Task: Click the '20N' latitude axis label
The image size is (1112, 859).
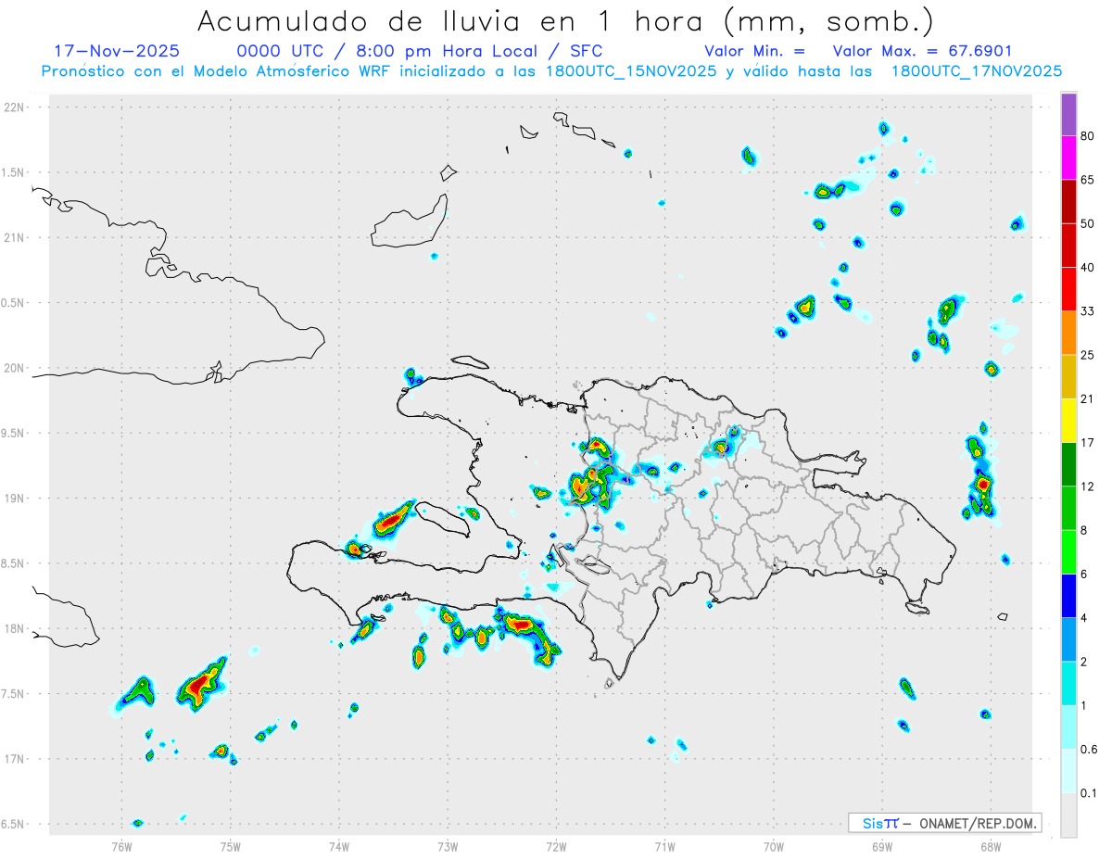Action: [14, 368]
